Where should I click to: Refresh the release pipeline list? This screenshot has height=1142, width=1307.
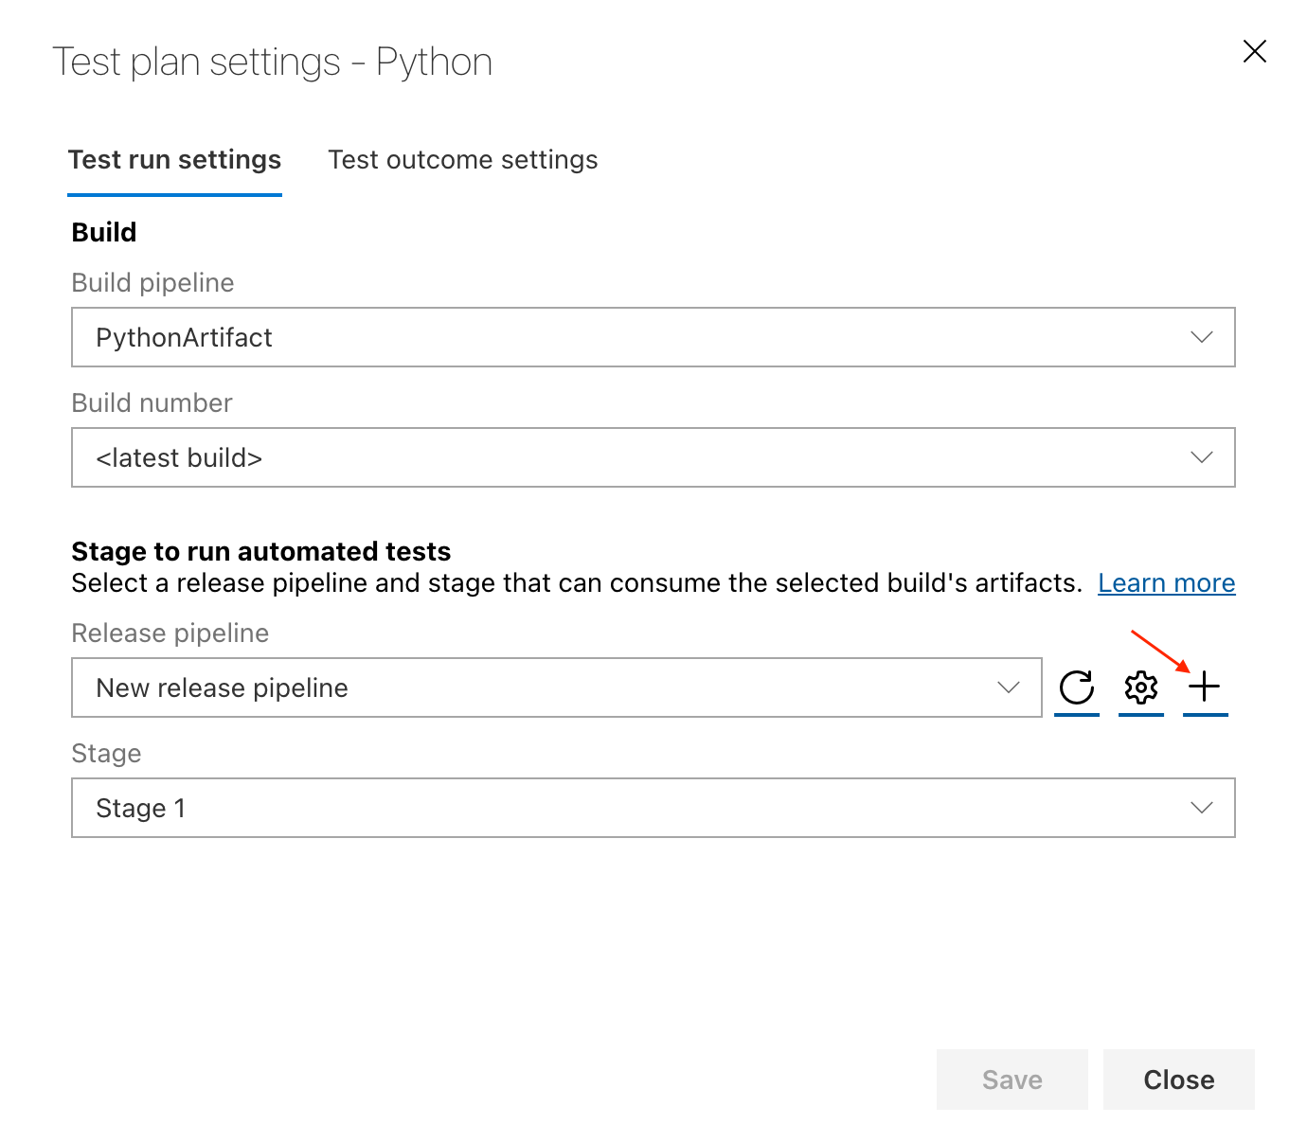tap(1077, 687)
